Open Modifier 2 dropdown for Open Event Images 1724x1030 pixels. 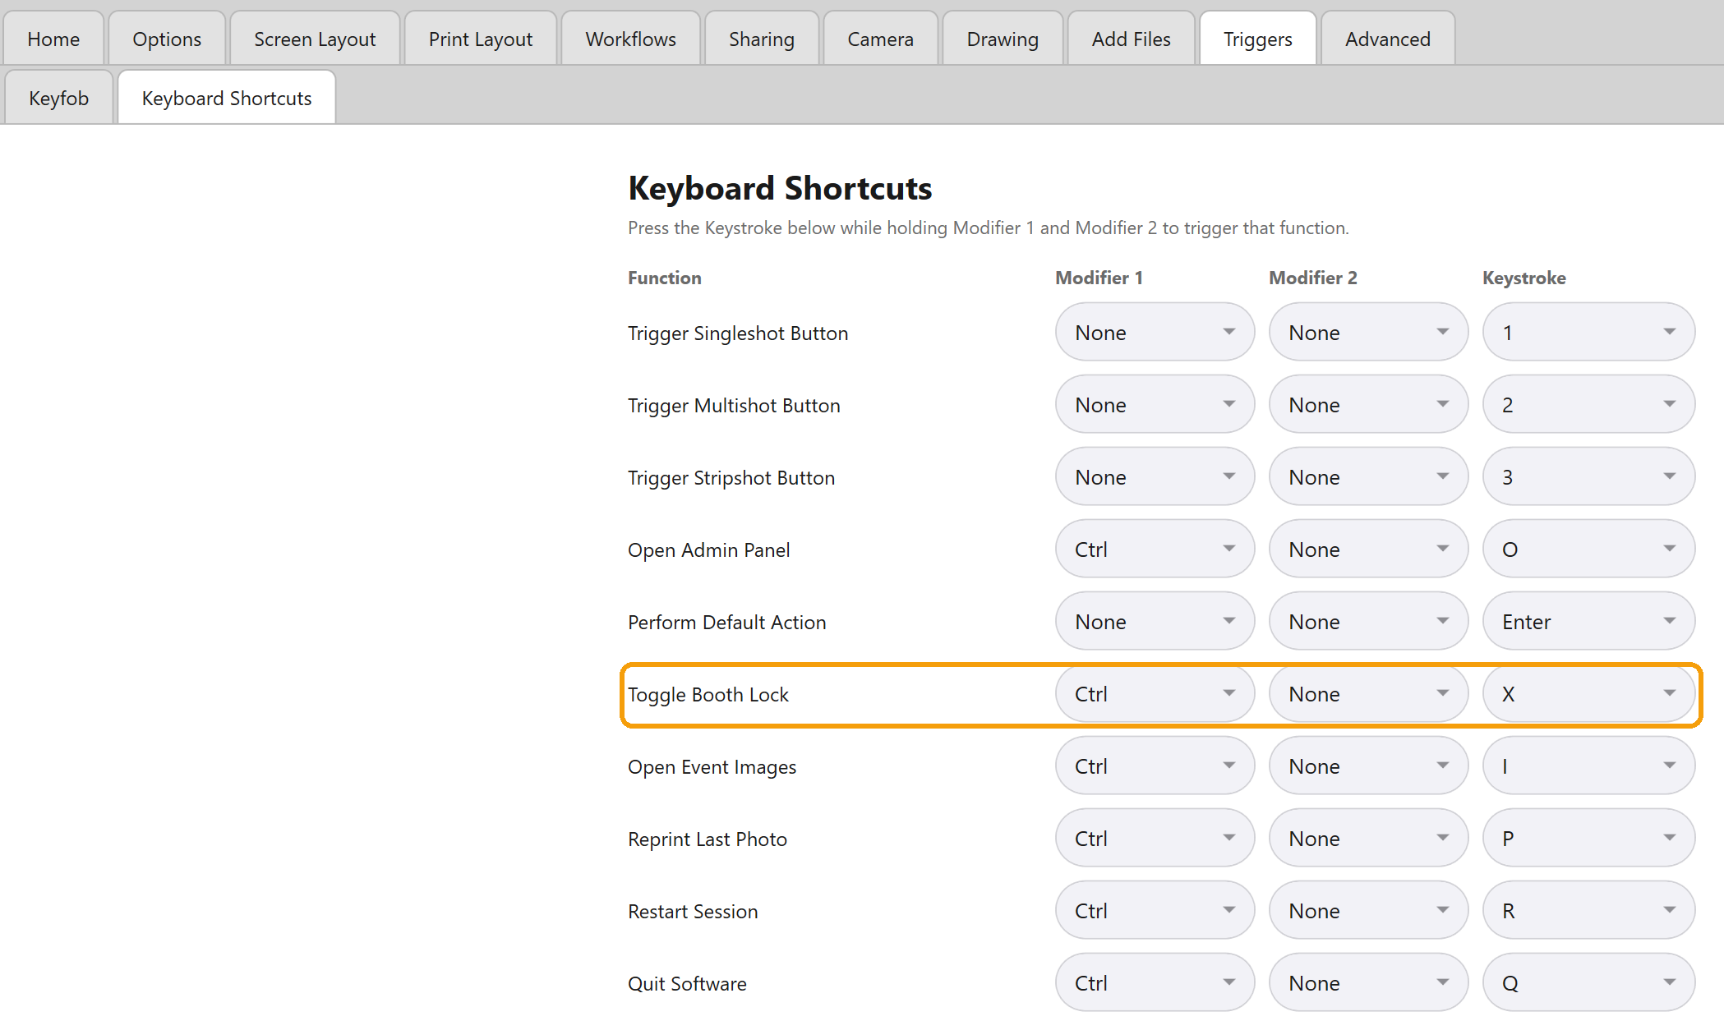pyautogui.click(x=1368, y=766)
